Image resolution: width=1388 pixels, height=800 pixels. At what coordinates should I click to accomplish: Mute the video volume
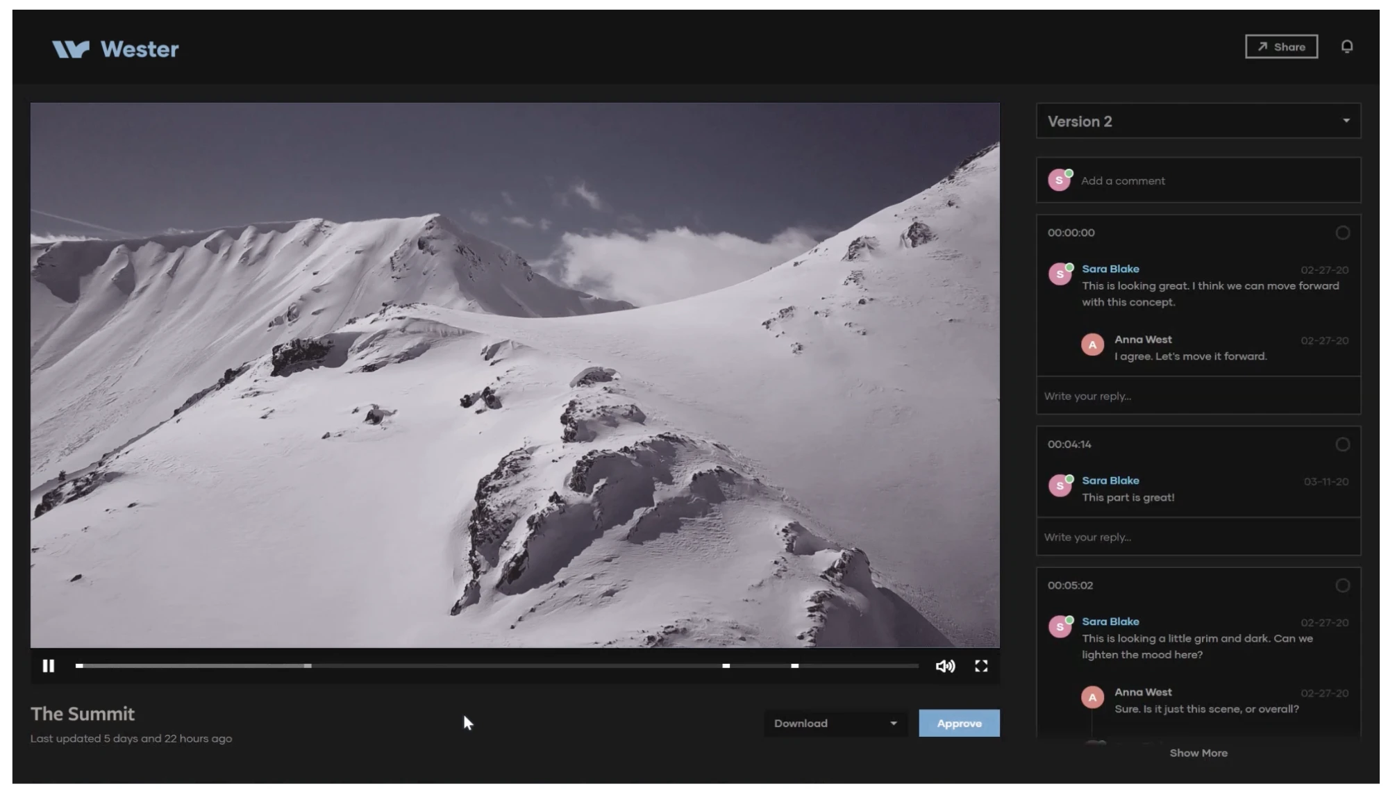pos(945,666)
